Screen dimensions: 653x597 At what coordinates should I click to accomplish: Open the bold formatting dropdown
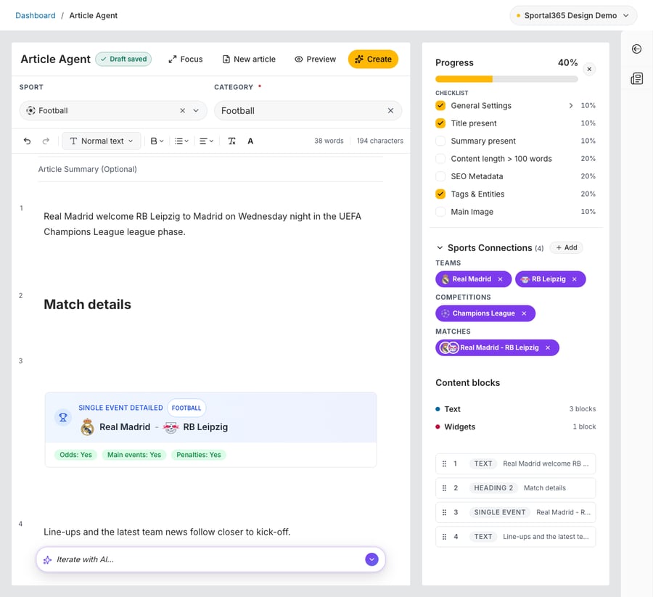click(157, 141)
